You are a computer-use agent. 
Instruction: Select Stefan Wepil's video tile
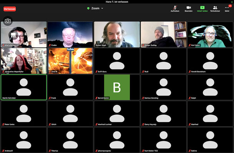(117, 34)
